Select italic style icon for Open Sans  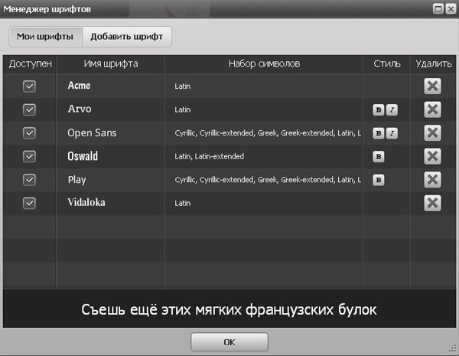pyautogui.click(x=392, y=133)
